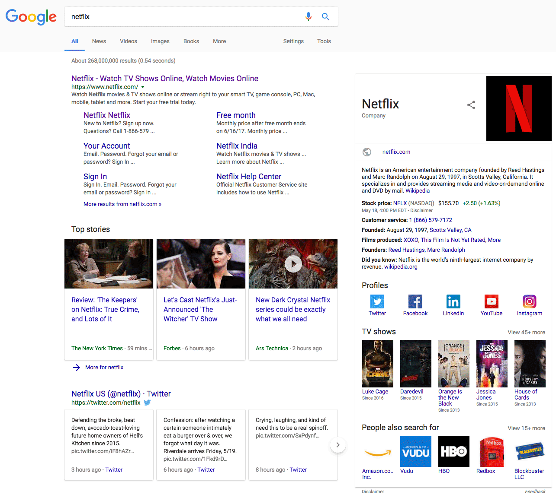Switch to the Books tab
556x498 pixels.
click(191, 41)
